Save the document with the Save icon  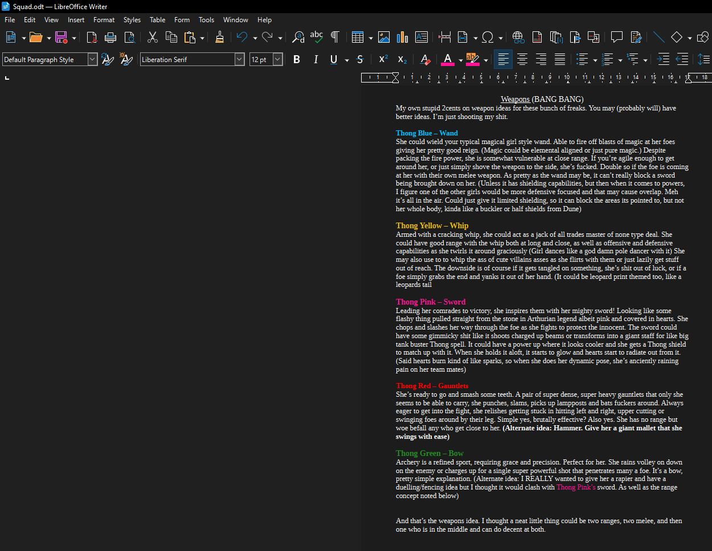(x=61, y=37)
